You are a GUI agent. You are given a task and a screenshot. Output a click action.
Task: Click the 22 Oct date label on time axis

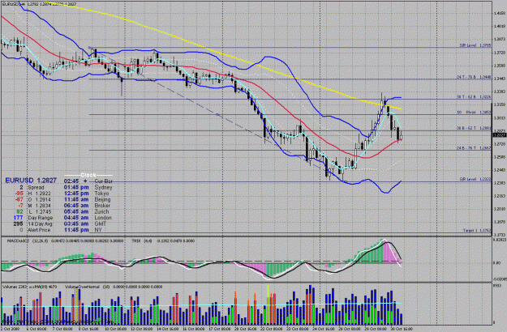271,329
